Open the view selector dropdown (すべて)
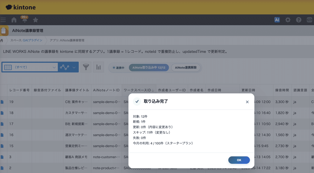Image resolution: width=314 pixels, height=173 pixels. (30, 67)
